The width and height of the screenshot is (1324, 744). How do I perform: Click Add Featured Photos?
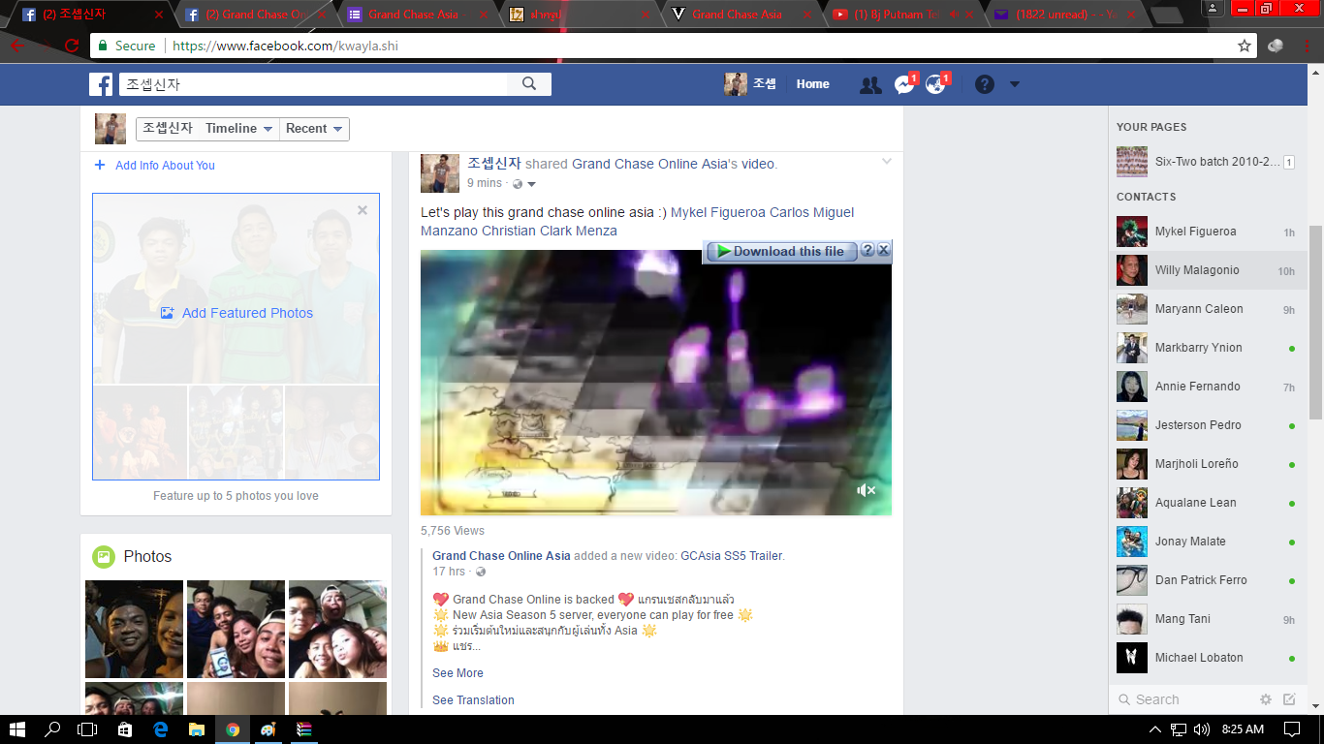236,313
